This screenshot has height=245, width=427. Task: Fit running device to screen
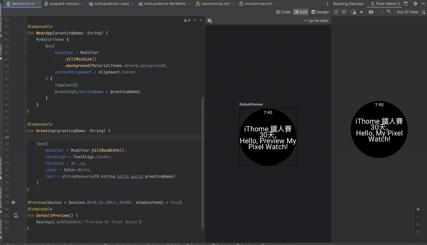[418, 232]
